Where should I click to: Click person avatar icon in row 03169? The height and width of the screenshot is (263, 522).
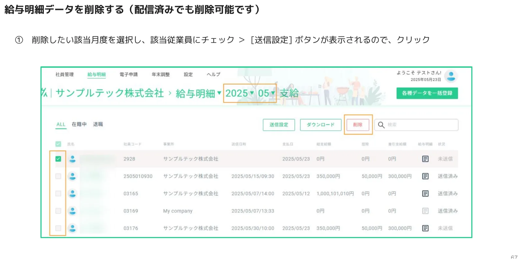[x=72, y=211]
